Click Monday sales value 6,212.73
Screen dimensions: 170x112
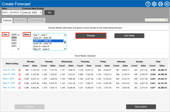pos(35,79)
